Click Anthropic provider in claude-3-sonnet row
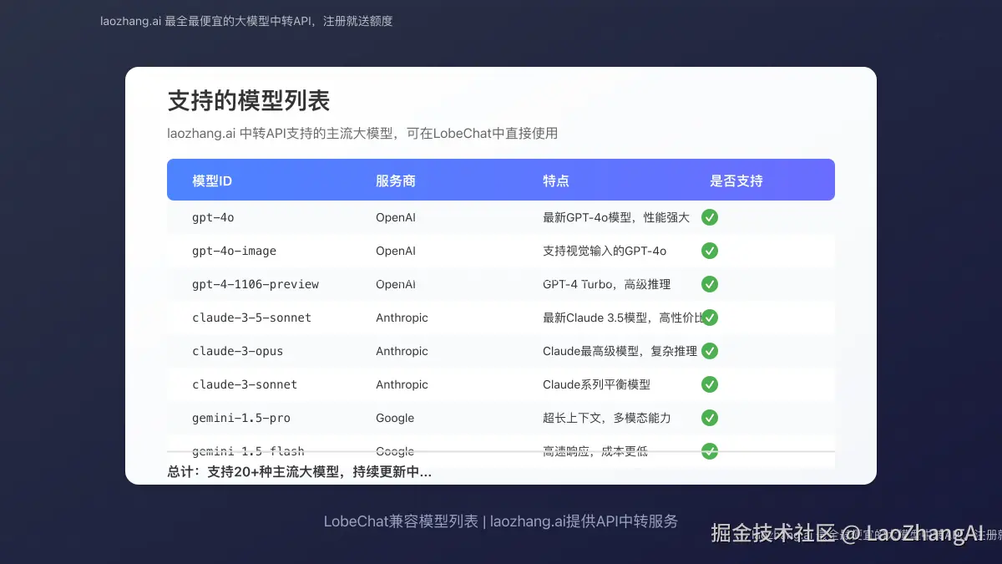 coord(402,384)
